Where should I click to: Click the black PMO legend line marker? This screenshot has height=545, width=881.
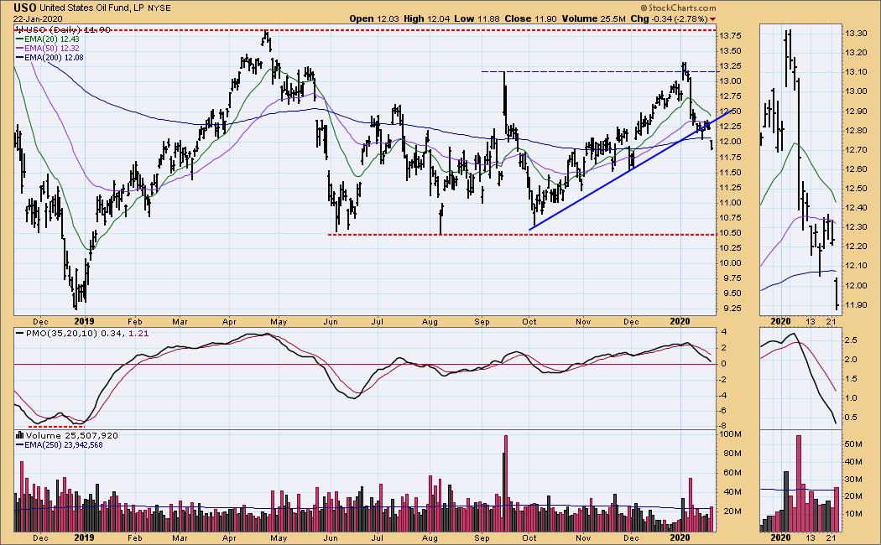20,334
